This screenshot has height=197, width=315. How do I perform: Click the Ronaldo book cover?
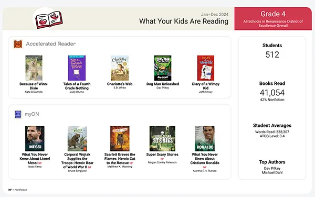pos(205,138)
